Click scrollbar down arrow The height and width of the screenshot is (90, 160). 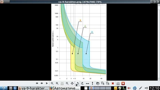[x=159, y=79]
